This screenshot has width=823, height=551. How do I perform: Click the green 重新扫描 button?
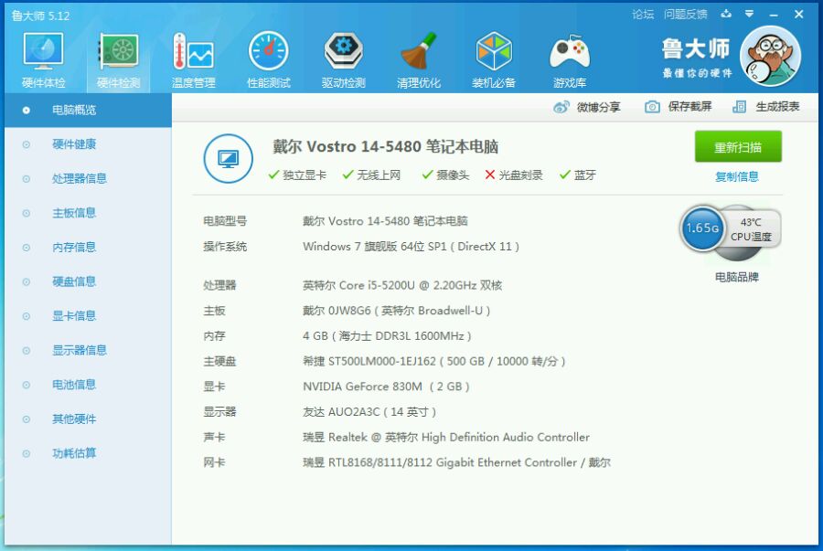tap(738, 147)
